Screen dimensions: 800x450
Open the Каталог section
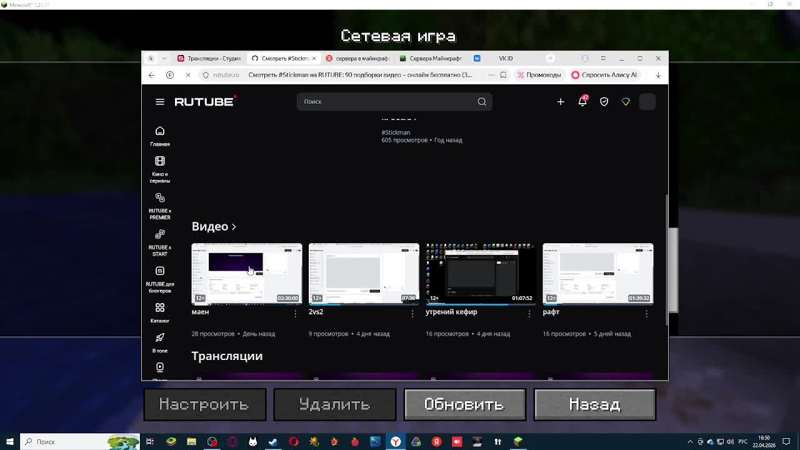click(x=160, y=312)
